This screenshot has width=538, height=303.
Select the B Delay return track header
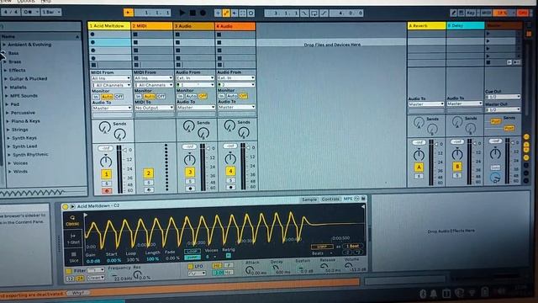tap(466, 26)
